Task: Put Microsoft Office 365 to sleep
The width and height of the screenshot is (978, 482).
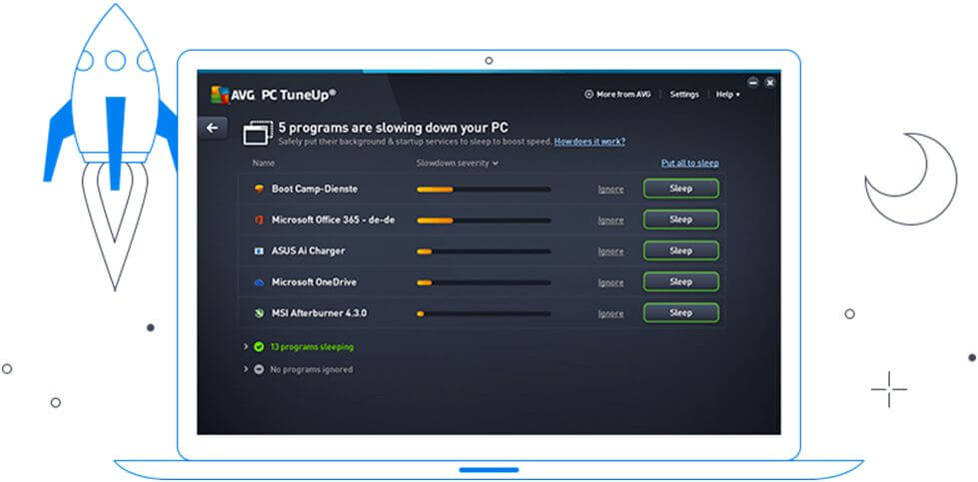Action: coord(681,220)
